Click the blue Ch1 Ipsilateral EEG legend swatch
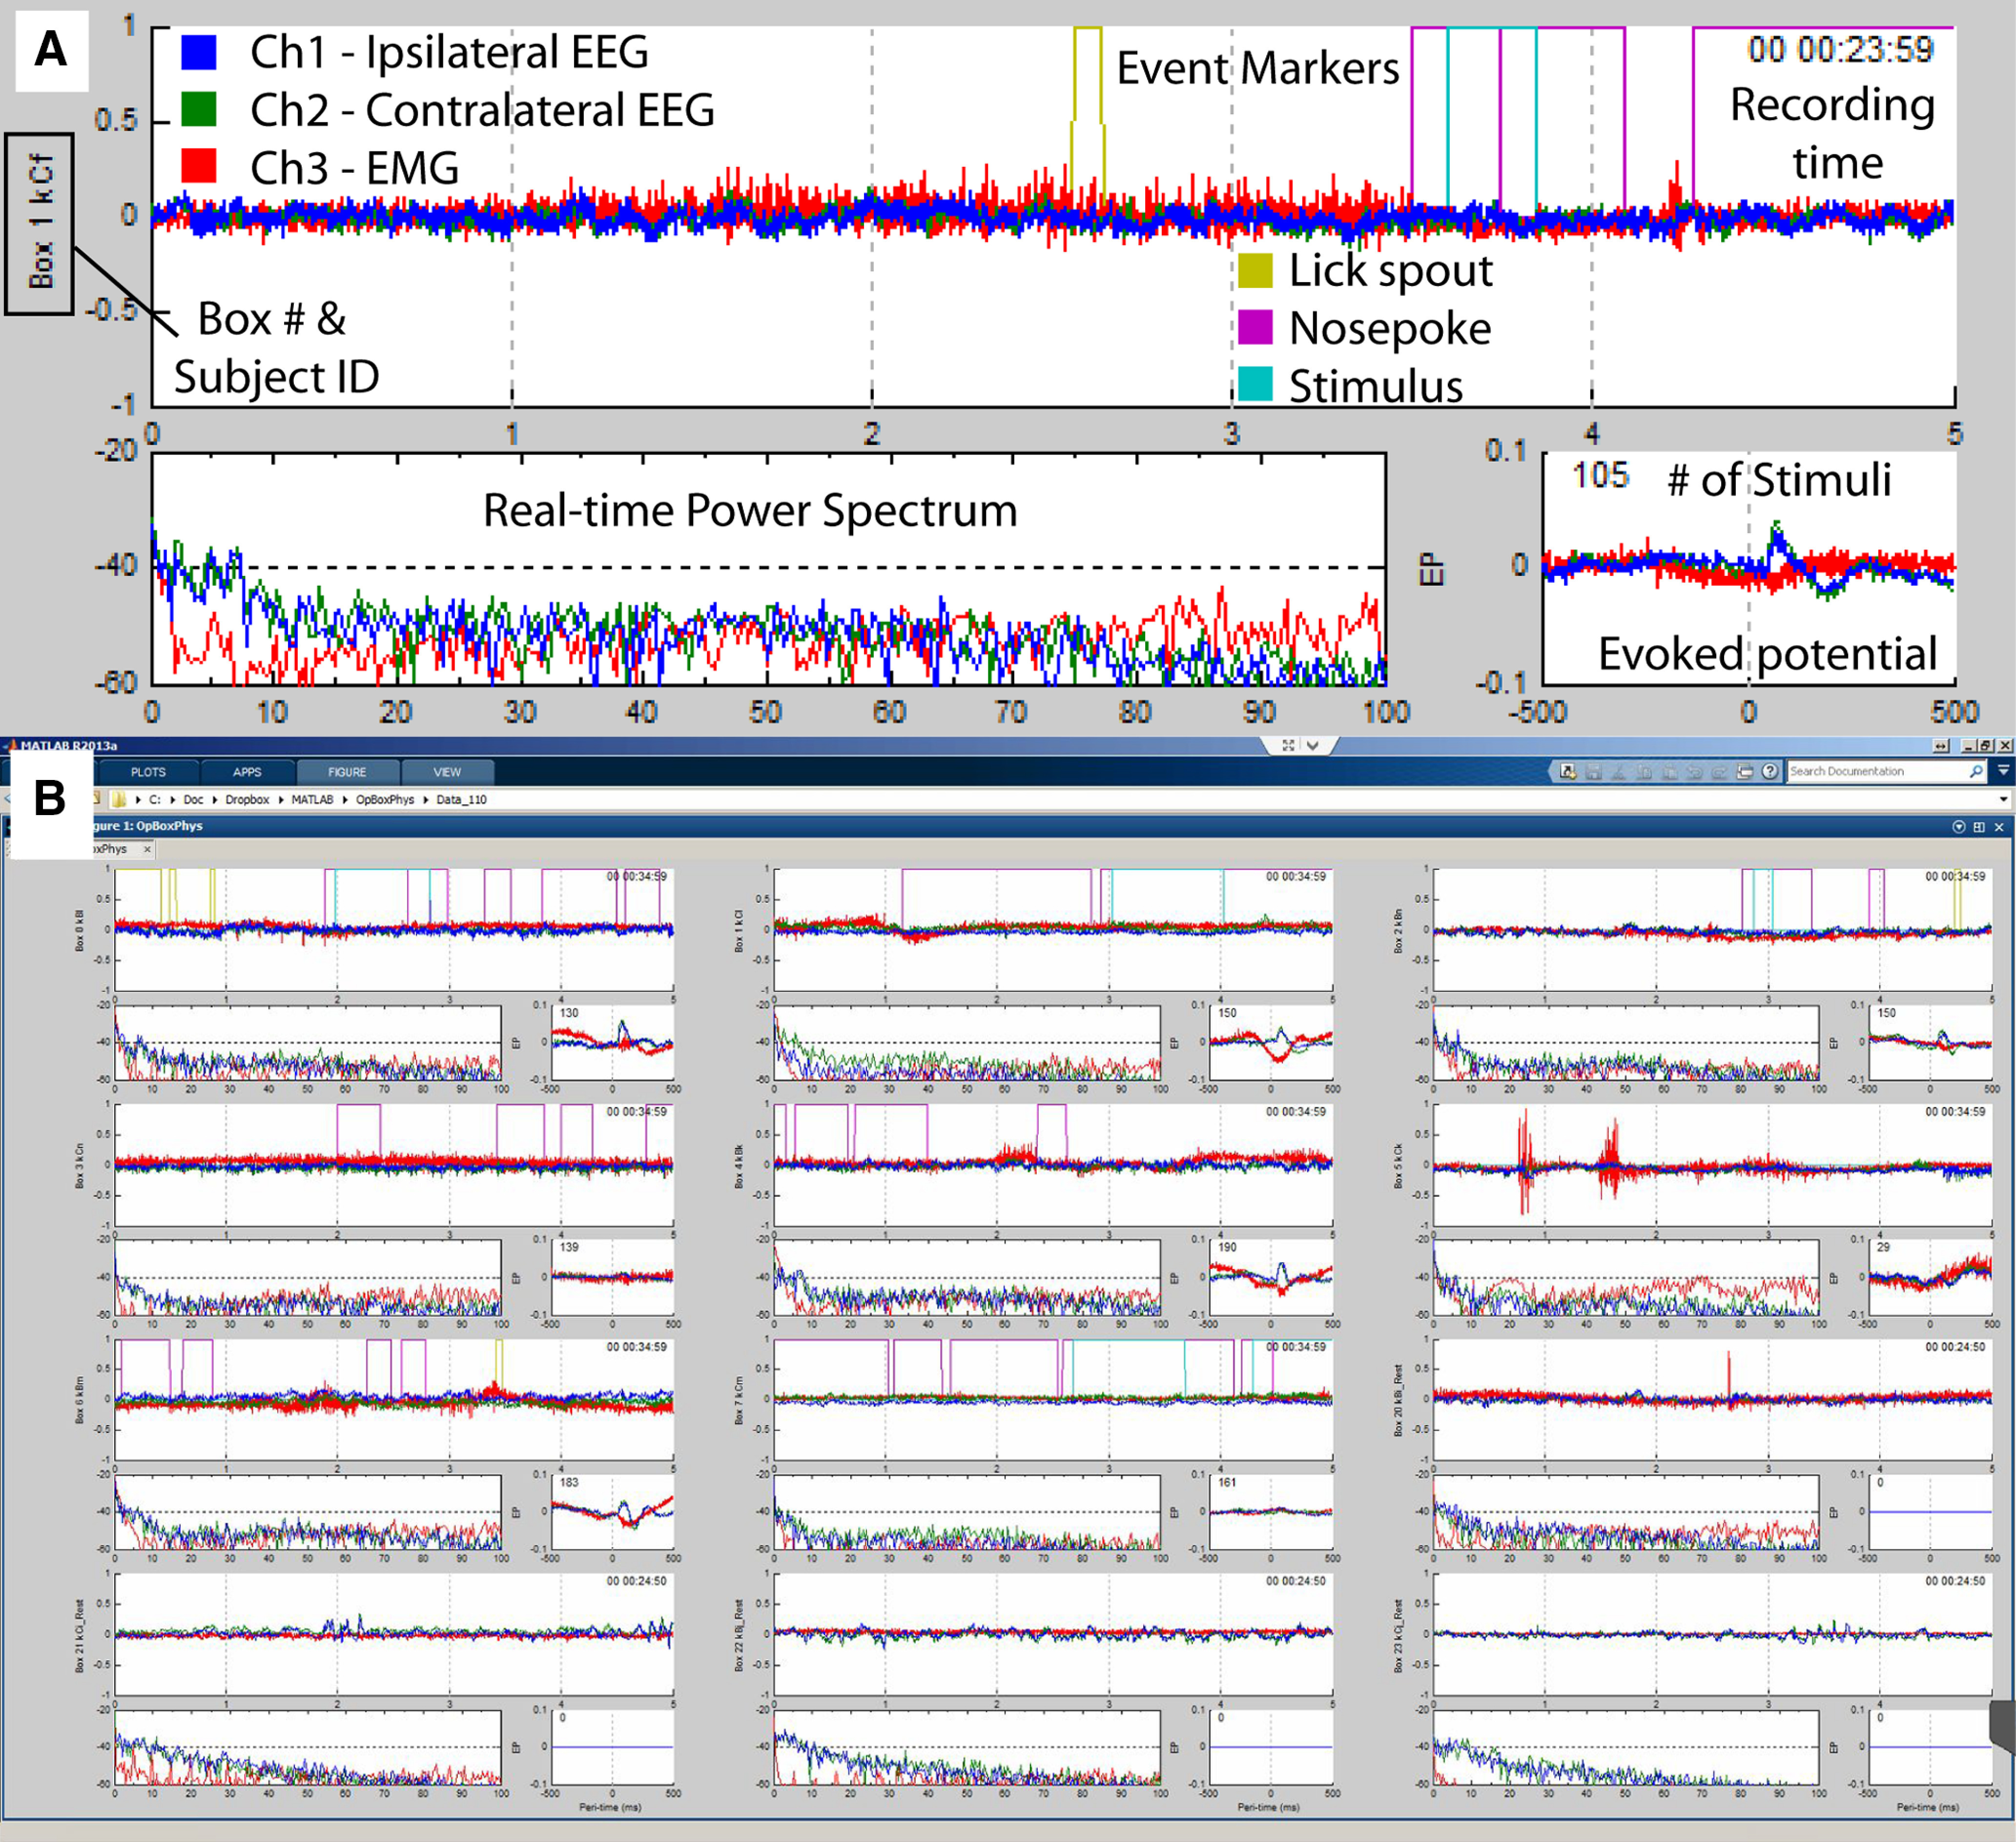This screenshot has height=1842, width=2016. tap(198, 52)
